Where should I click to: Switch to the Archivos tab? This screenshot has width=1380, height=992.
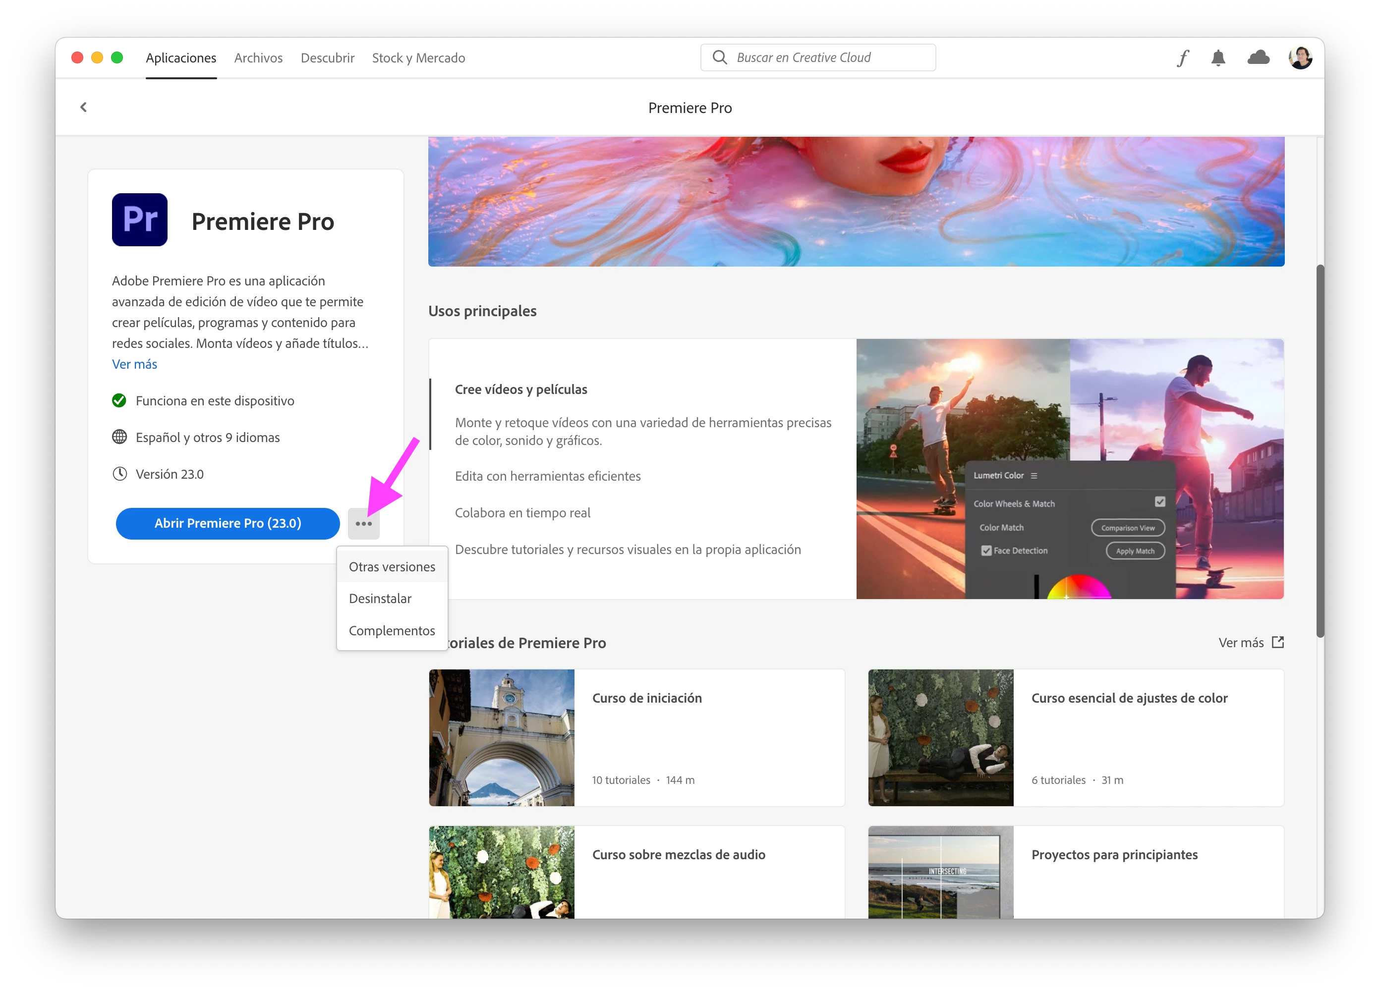258,58
